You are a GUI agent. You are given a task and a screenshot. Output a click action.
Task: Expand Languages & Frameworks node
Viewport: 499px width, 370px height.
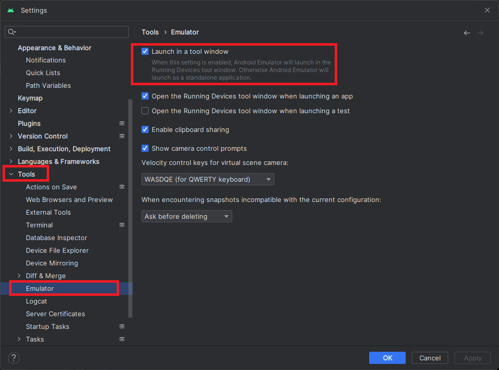point(11,161)
